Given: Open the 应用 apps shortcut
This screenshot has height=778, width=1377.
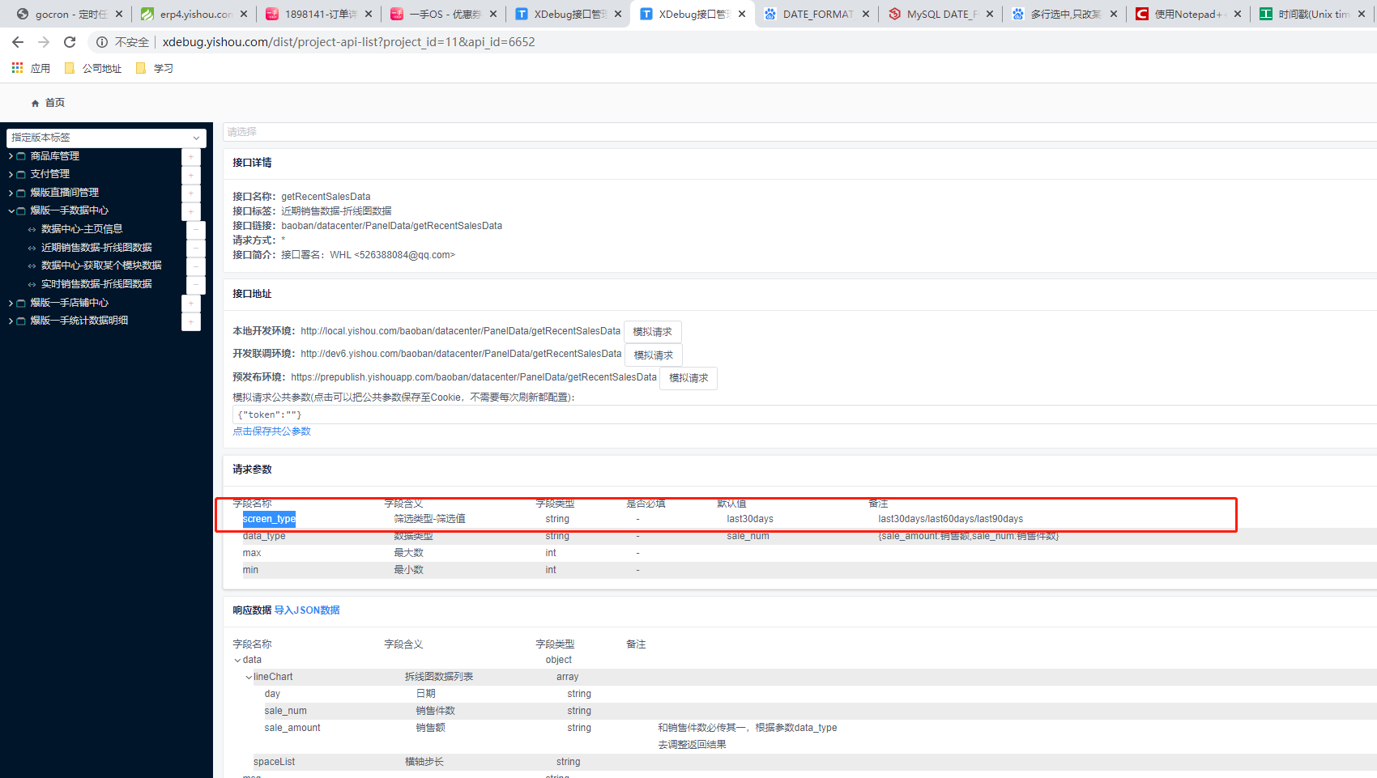Looking at the screenshot, I should pos(31,68).
